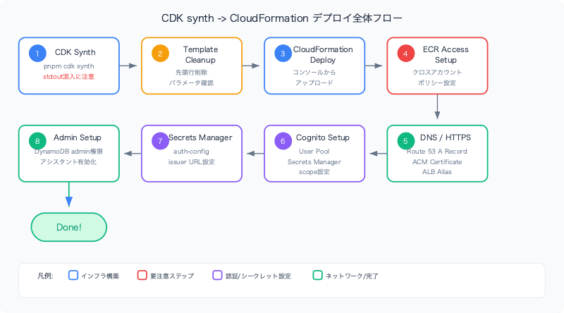Screen dimensions: 564x313
Task: Click the 'ポリシー設定' text
Action: coord(437,82)
